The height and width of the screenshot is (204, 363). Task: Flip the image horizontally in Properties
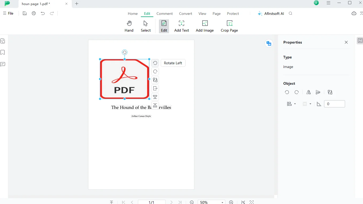[309, 92]
